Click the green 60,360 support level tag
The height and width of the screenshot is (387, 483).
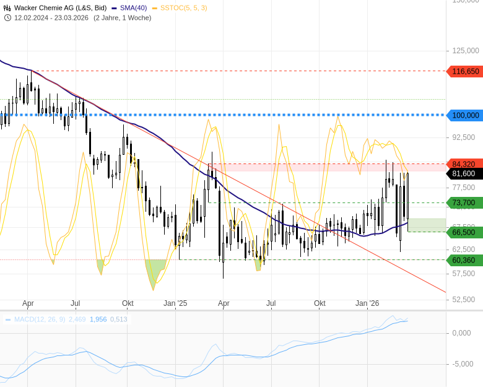463,260
